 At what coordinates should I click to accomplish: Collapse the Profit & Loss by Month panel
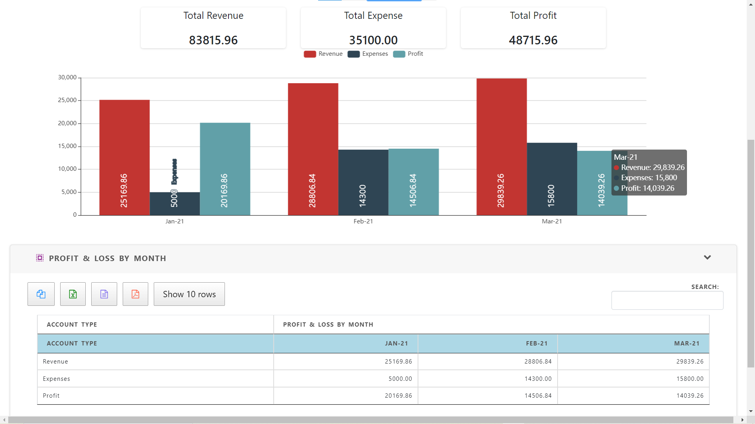[707, 258]
